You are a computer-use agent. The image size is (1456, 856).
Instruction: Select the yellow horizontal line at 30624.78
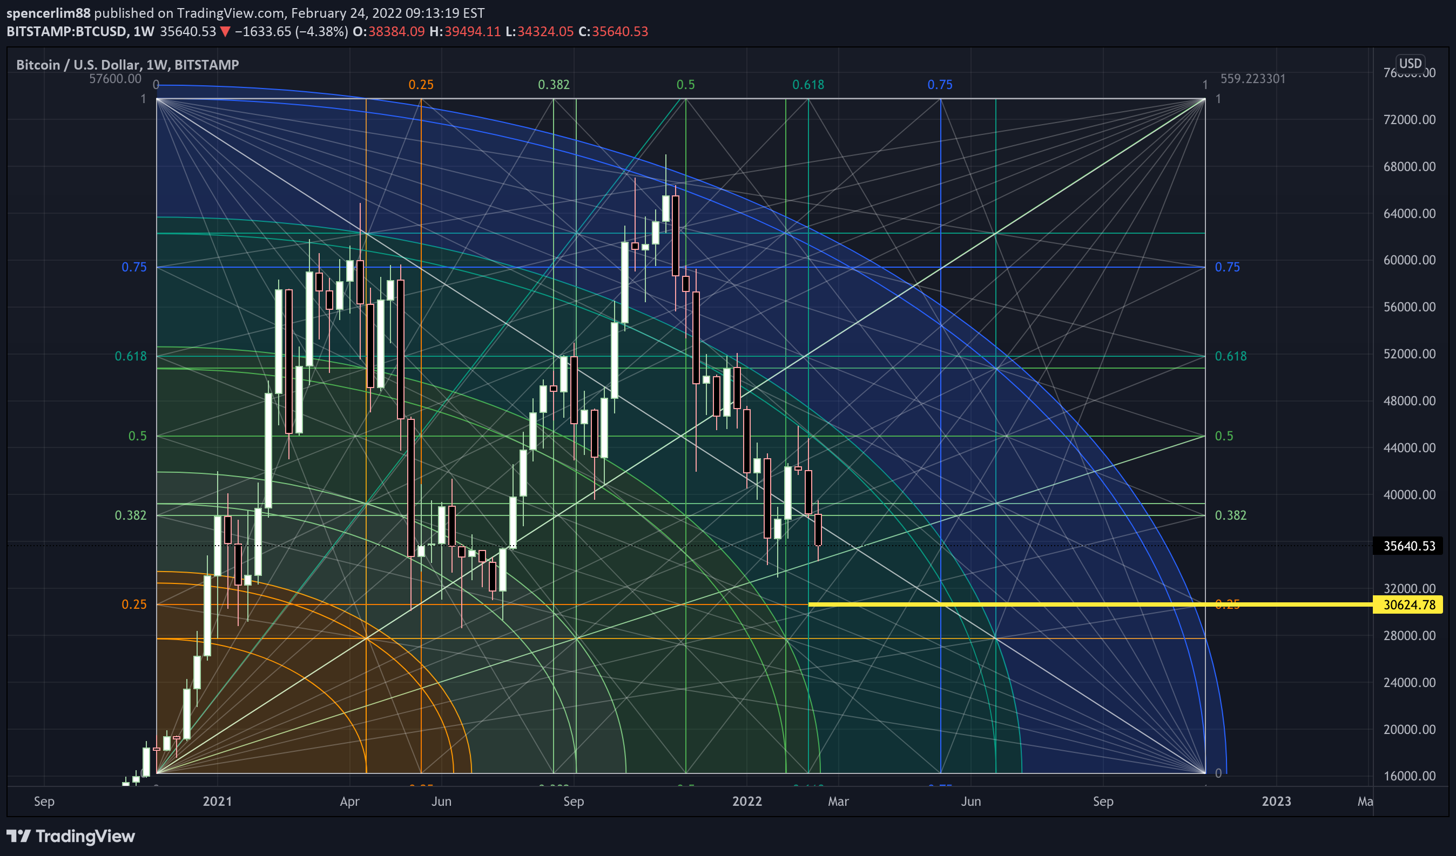click(x=1090, y=604)
